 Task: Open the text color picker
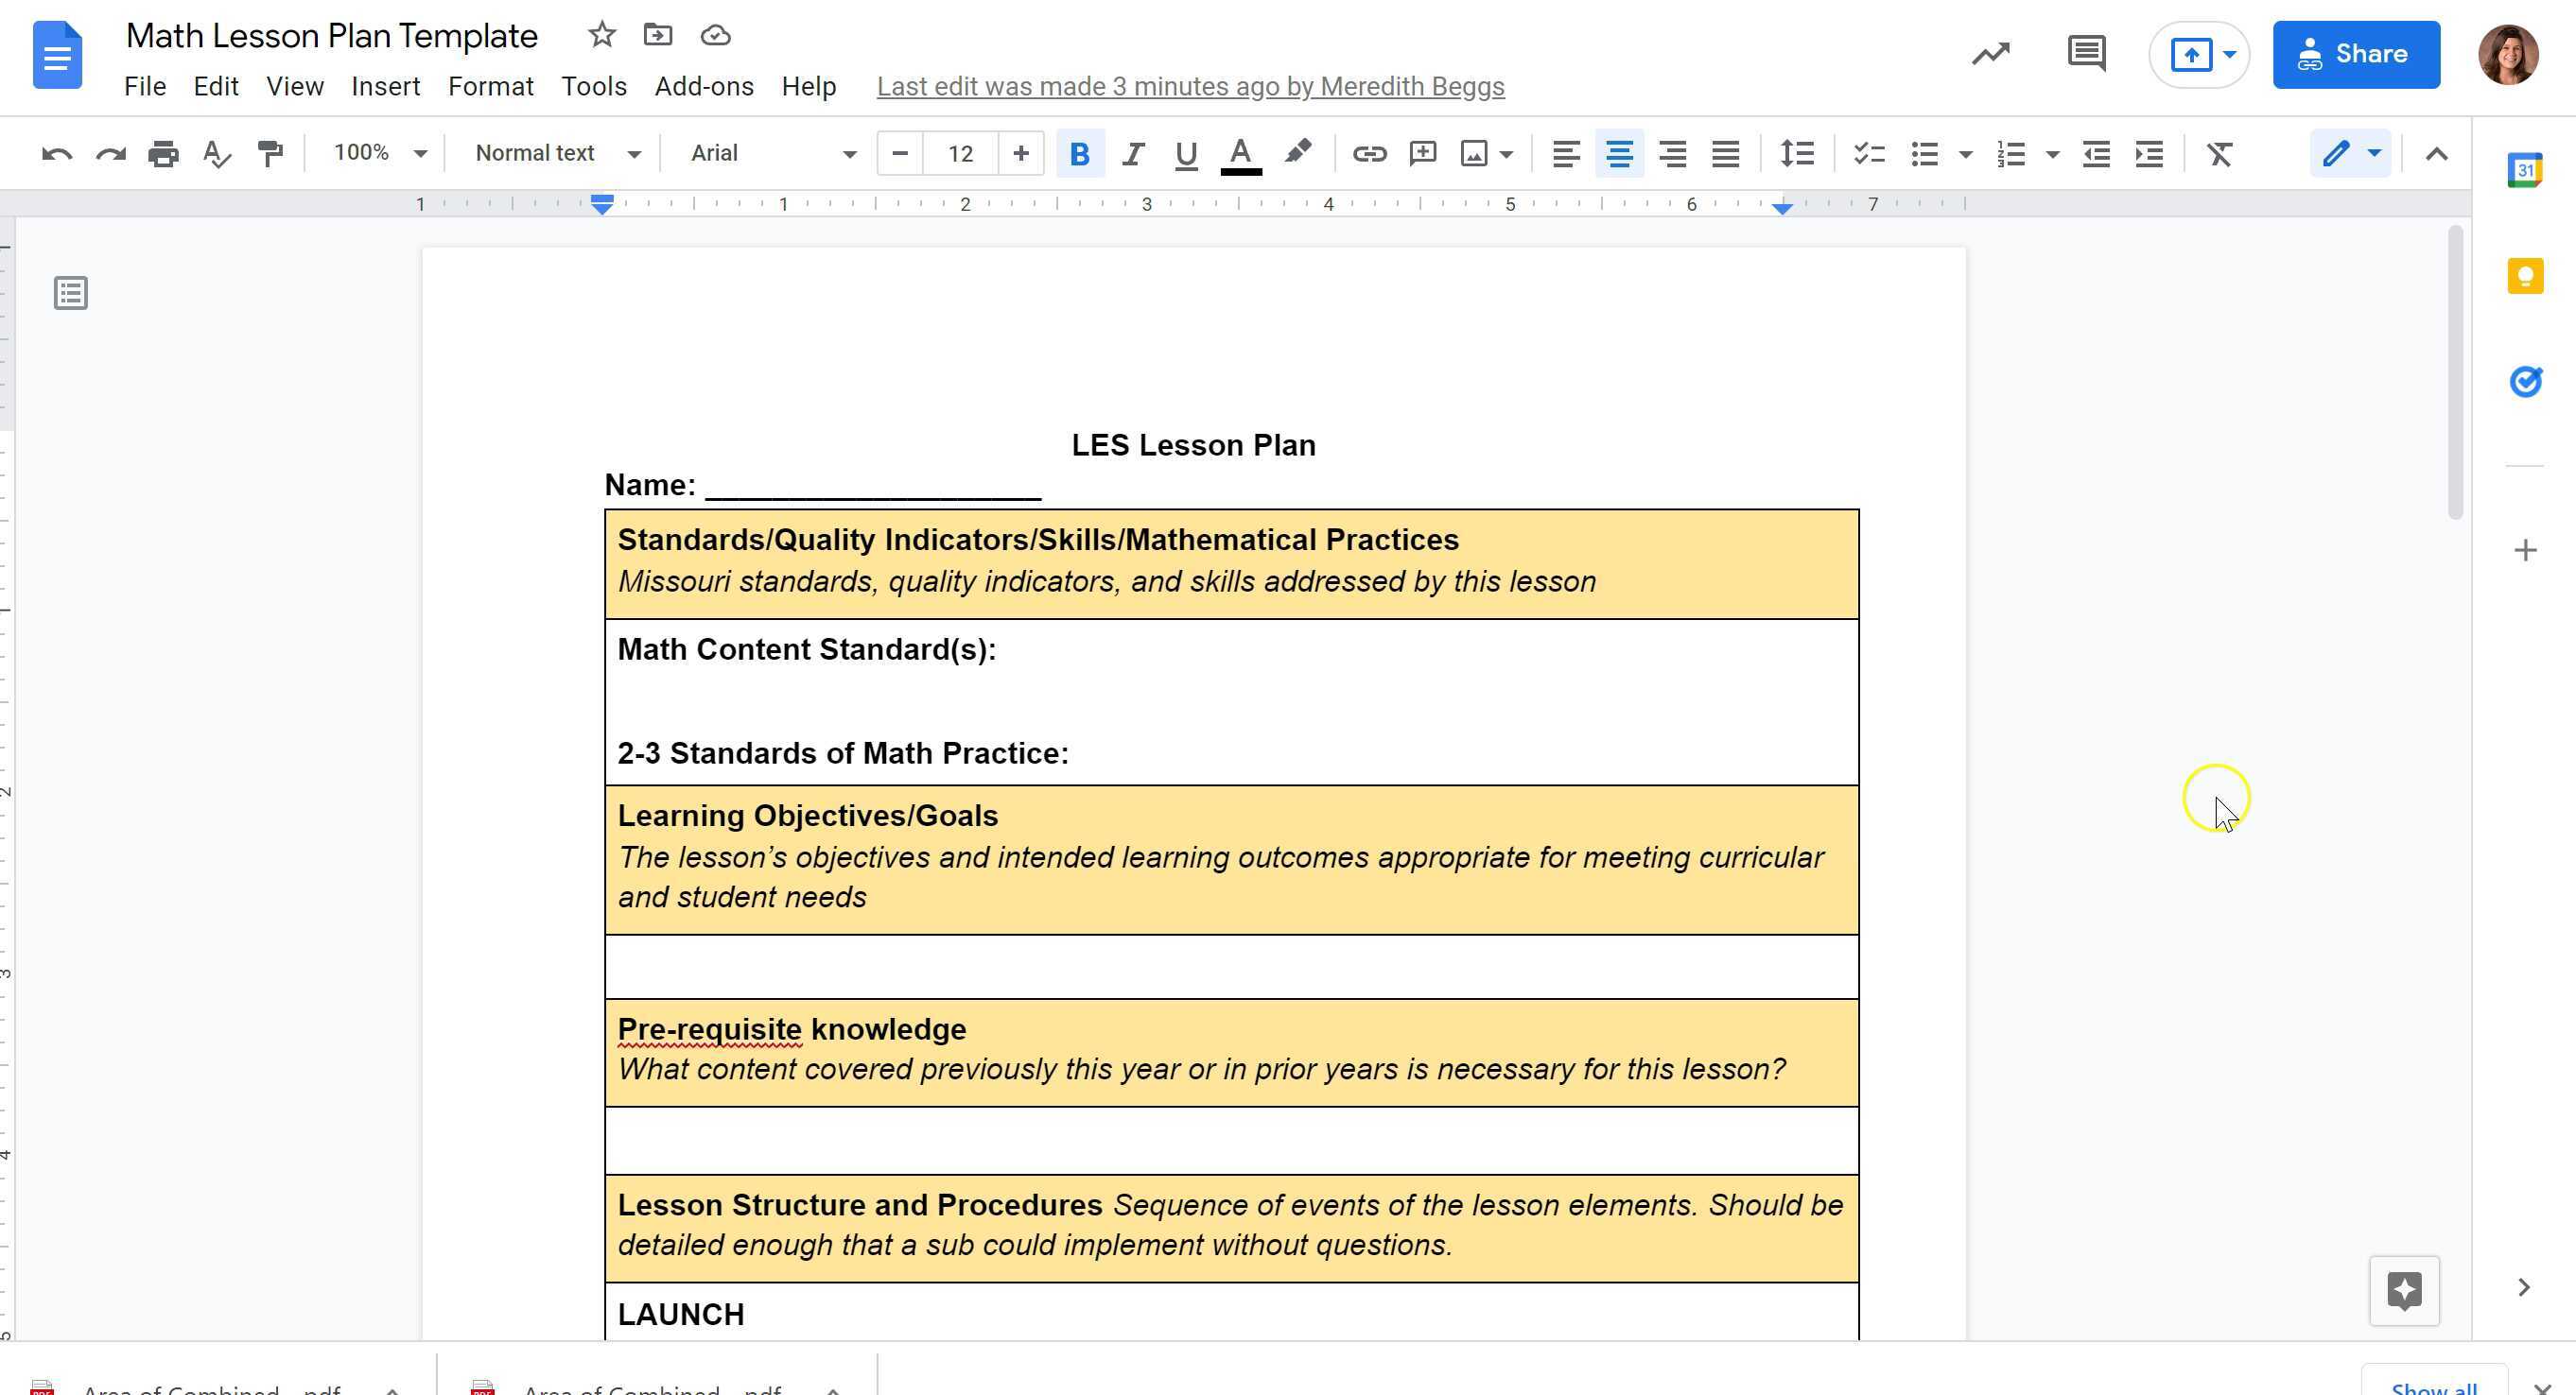pyautogui.click(x=1240, y=154)
